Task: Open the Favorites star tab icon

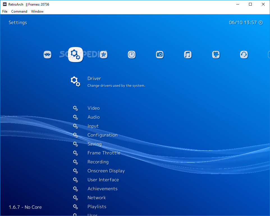Action: pos(104,55)
